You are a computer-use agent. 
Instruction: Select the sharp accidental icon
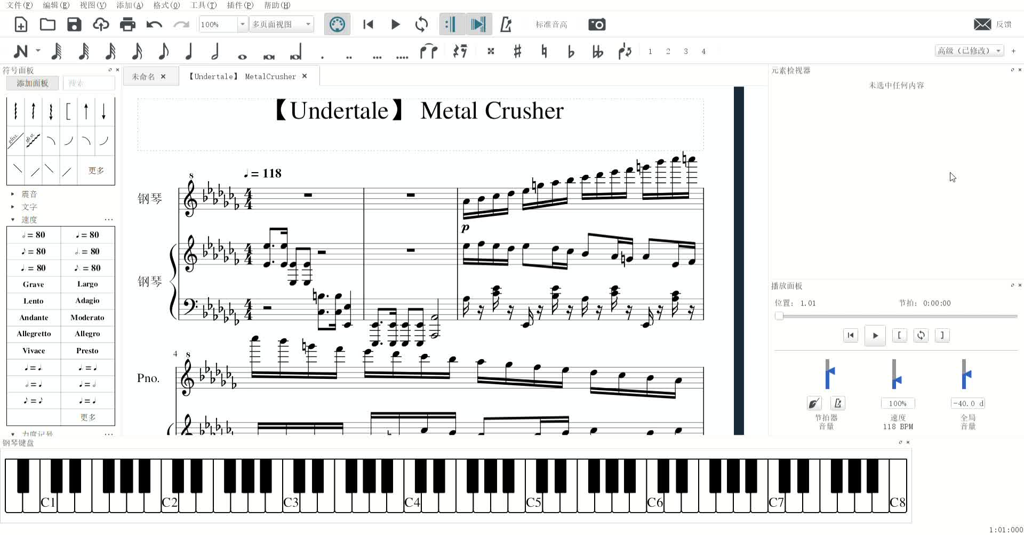(517, 51)
